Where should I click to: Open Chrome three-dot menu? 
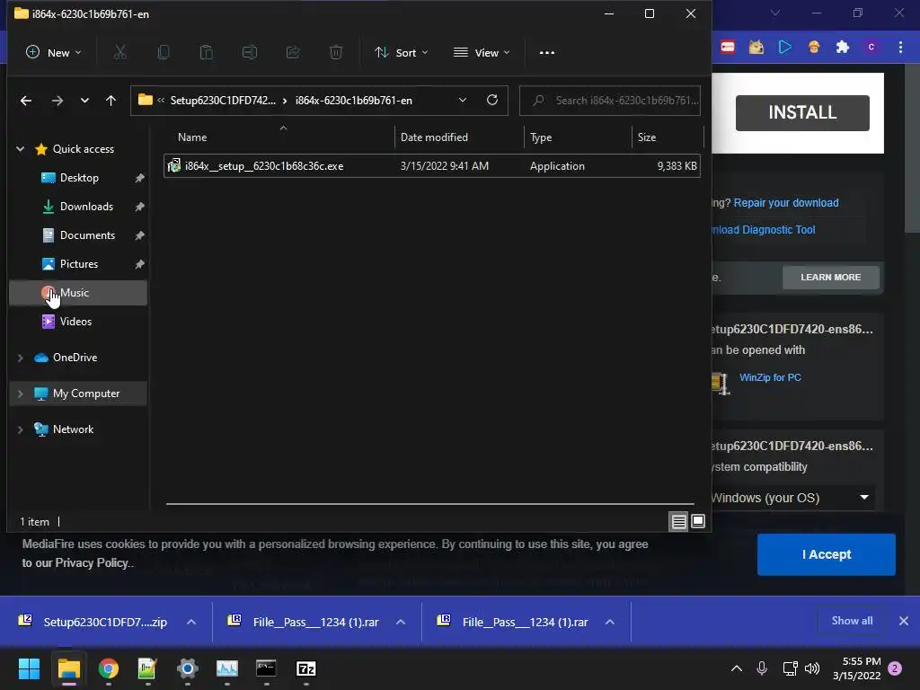pyautogui.click(x=900, y=47)
